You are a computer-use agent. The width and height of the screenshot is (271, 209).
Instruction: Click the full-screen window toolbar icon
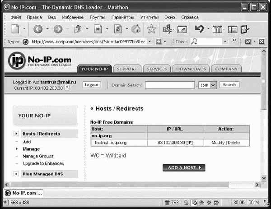pyautogui.click(x=182, y=29)
